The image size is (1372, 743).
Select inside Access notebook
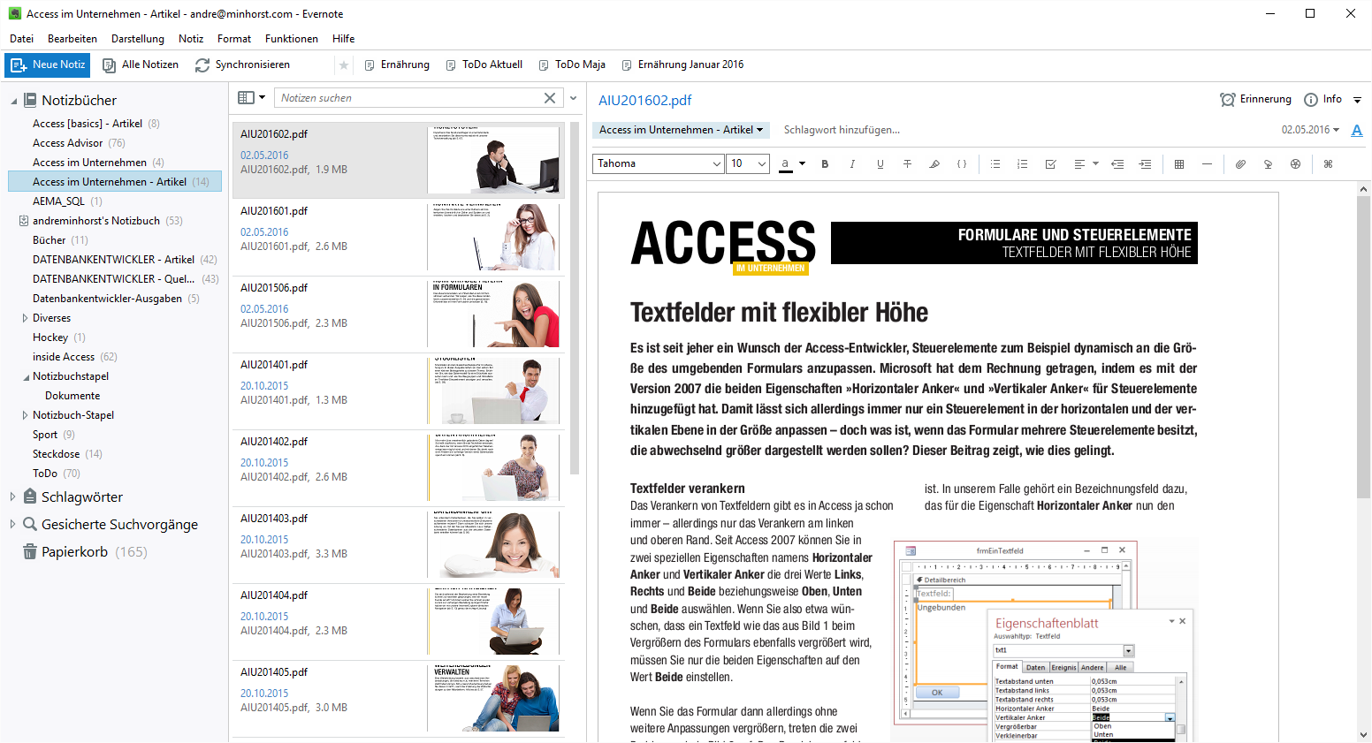pos(74,357)
